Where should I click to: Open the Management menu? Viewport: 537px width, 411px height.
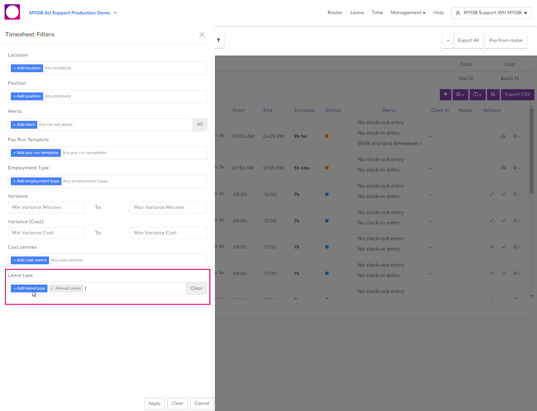click(408, 13)
